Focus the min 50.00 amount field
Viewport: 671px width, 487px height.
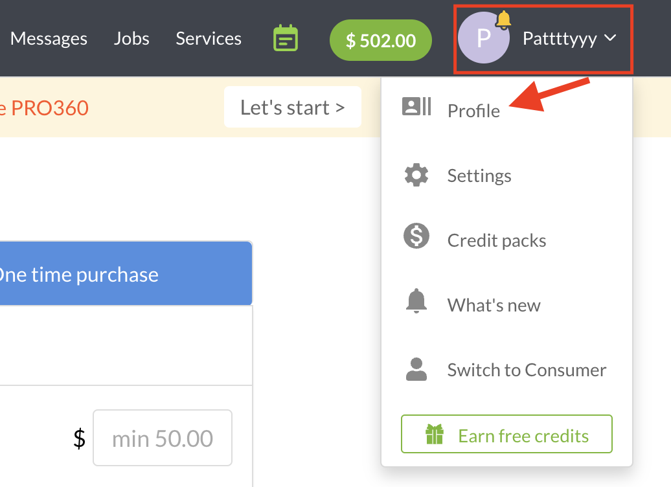(x=163, y=438)
